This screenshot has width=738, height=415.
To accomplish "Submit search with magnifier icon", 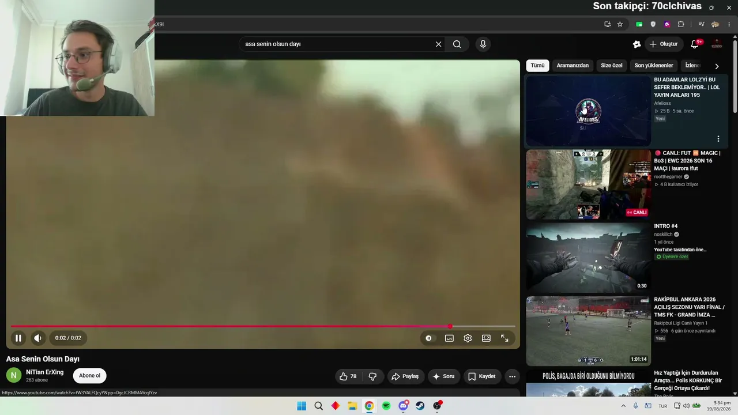I will [457, 44].
